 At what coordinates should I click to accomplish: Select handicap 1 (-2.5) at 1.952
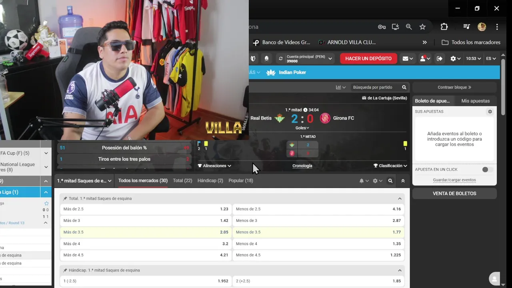pyautogui.click(x=146, y=281)
